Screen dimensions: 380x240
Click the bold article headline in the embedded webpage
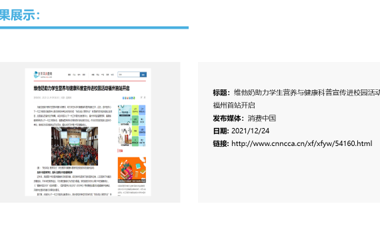coord(81,88)
